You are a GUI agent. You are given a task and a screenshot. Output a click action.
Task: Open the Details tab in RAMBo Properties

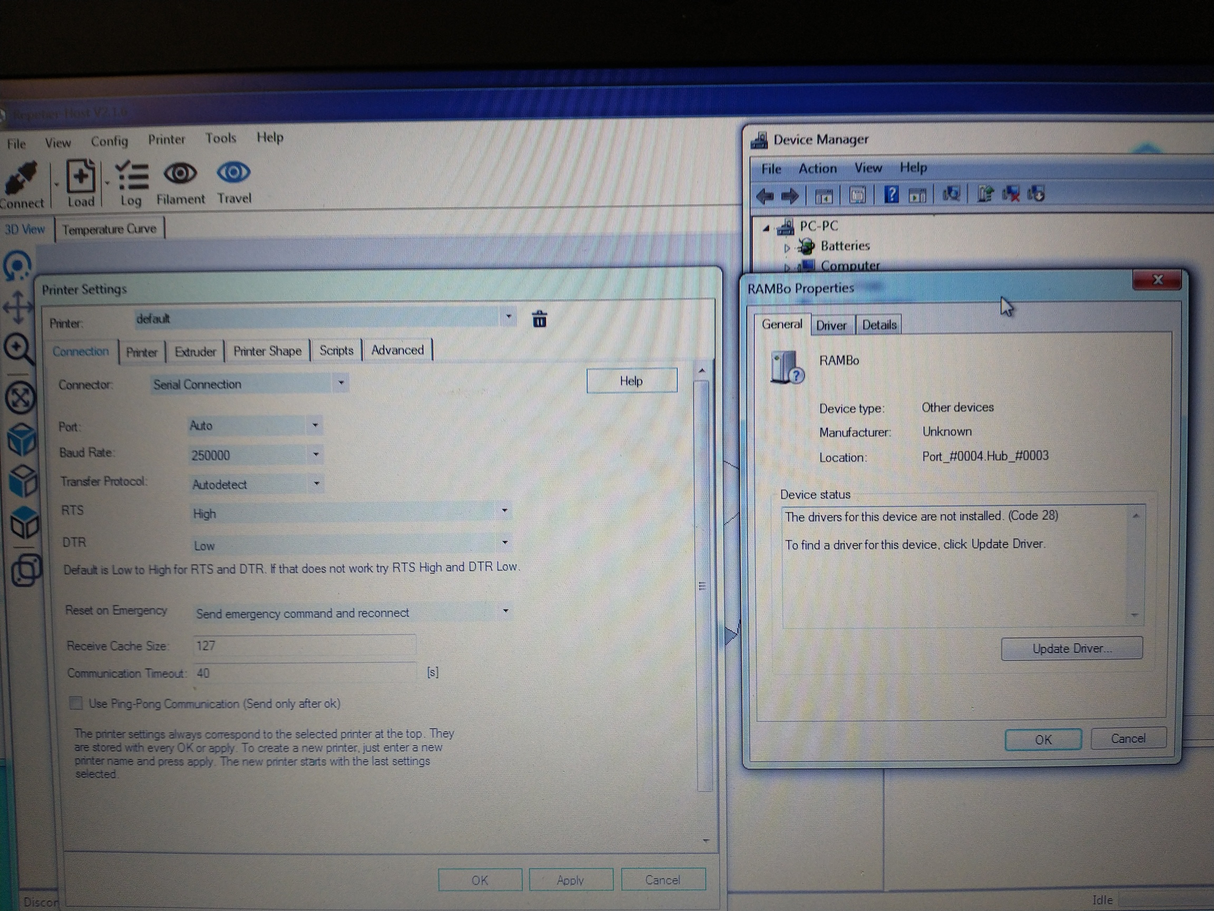click(879, 325)
